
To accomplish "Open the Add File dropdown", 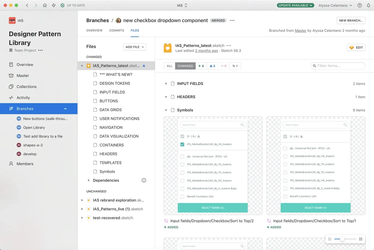I will [135, 47].
